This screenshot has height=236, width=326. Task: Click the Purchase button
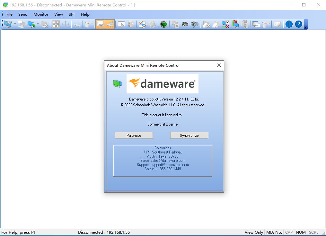134,135
